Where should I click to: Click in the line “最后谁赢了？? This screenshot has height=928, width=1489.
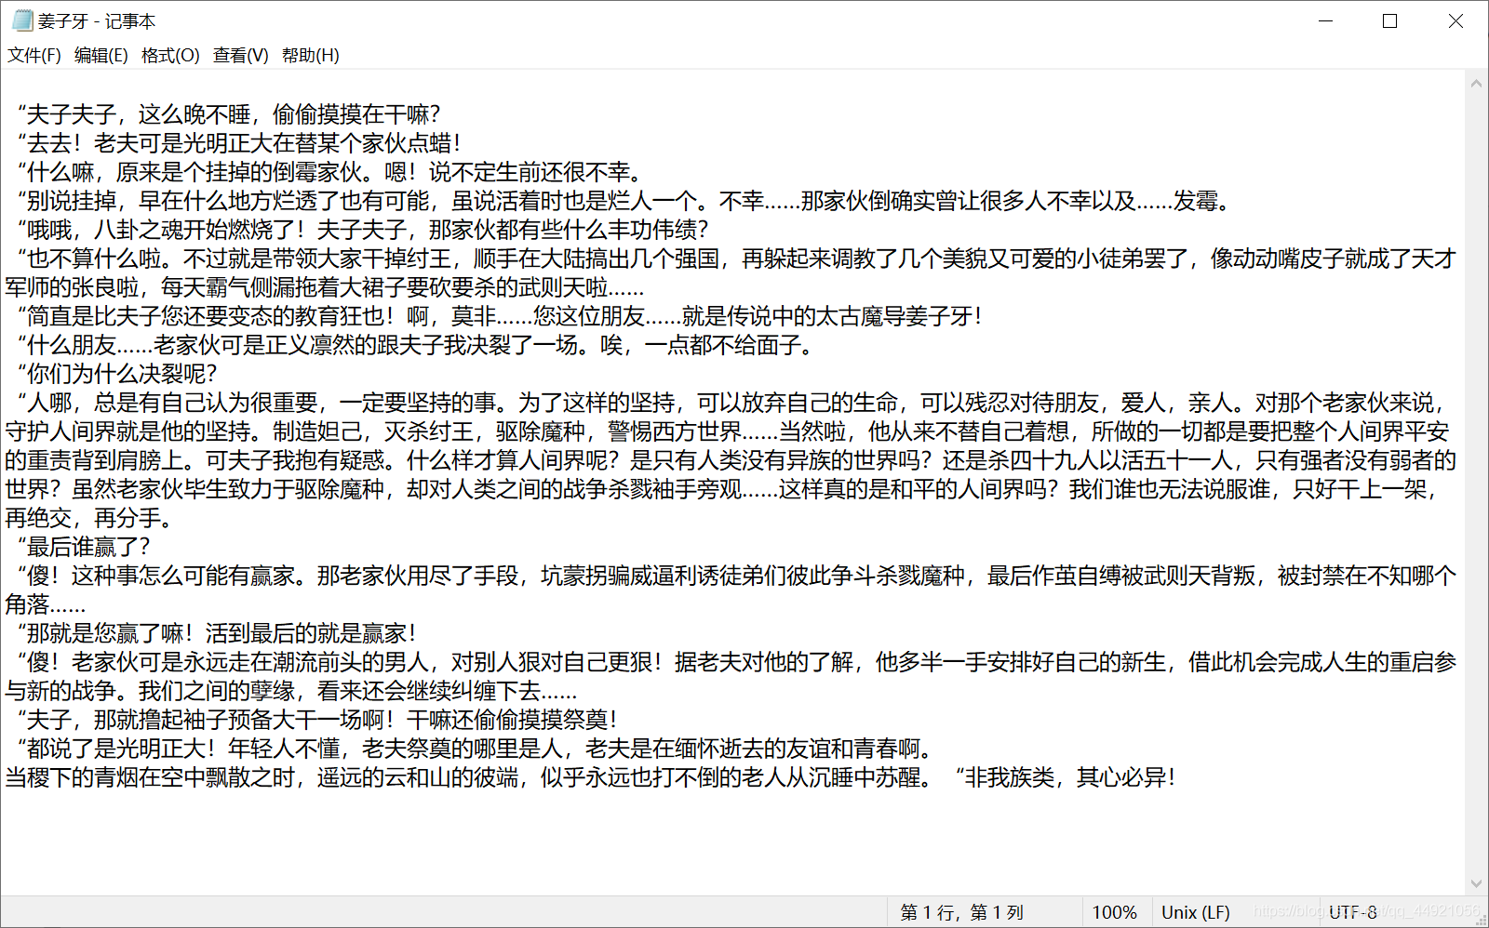pos(84,547)
